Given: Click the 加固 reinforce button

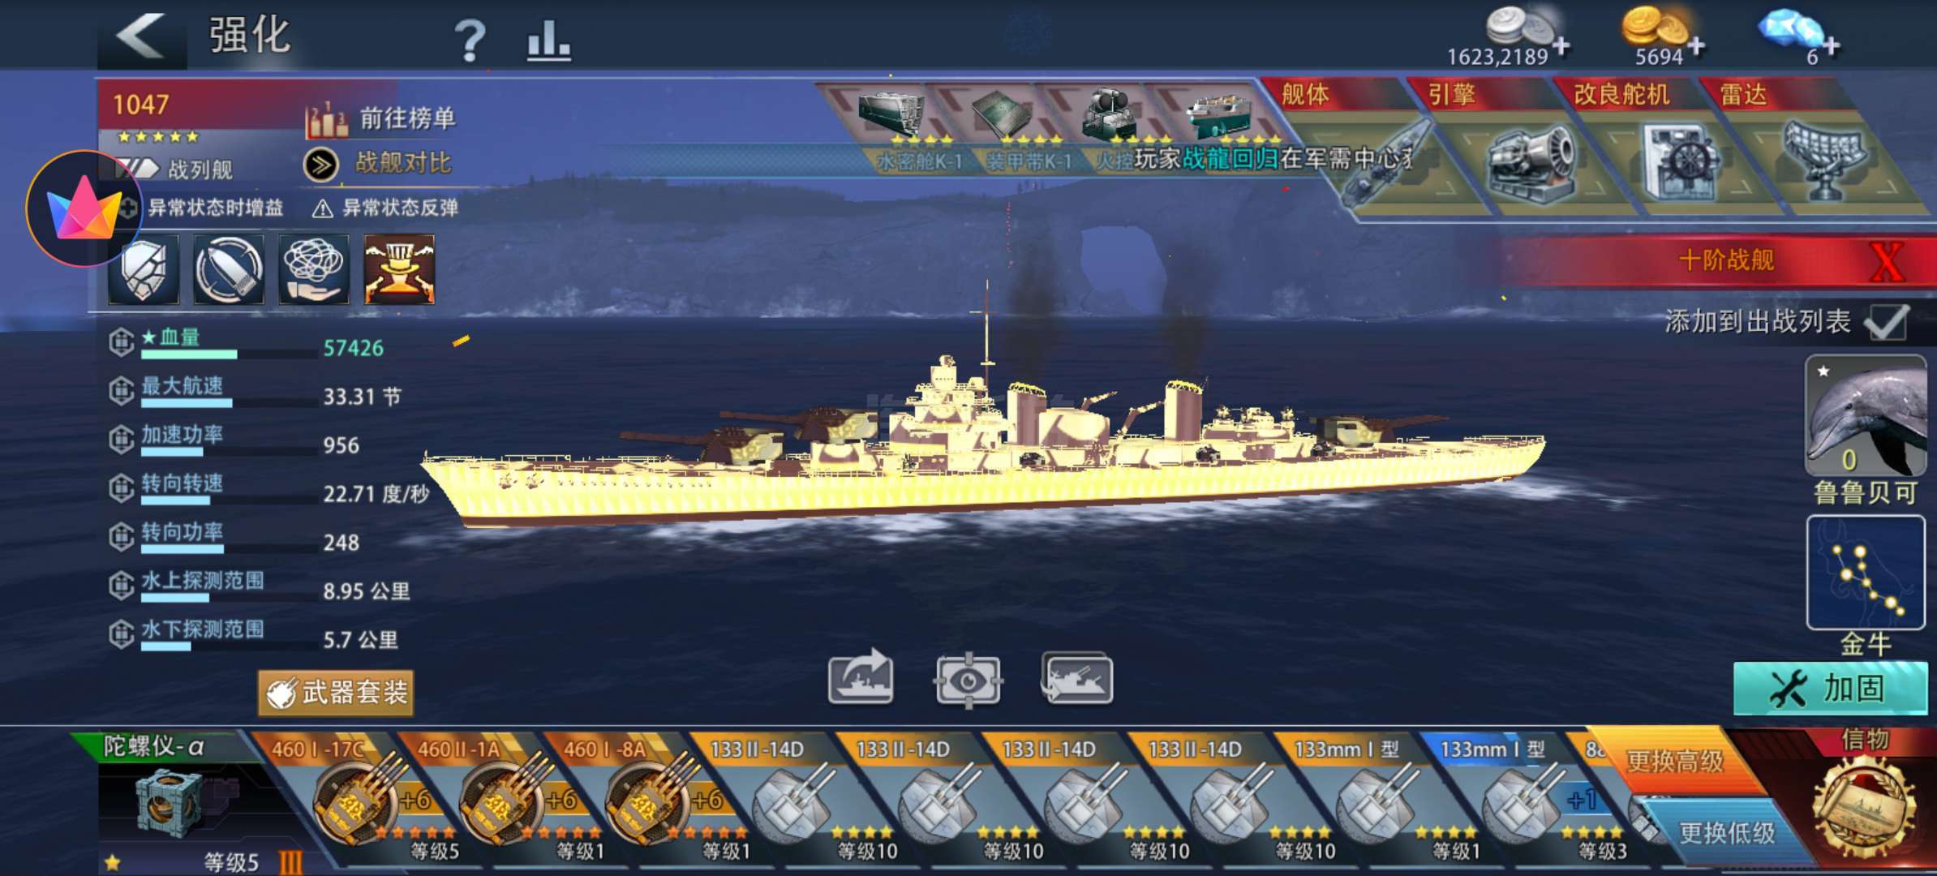Looking at the screenshot, I should pyautogui.click(x=1830, y=689).
